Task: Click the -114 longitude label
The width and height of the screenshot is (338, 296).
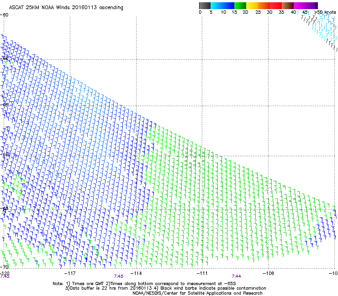Action: 136,273
